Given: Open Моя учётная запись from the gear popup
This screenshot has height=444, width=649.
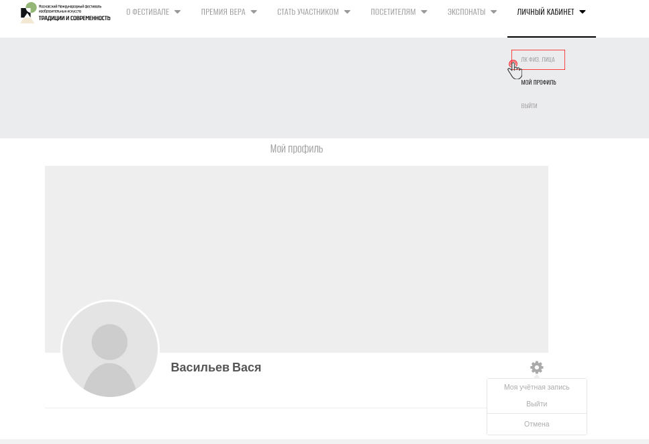Looking at the screenshot, I should pos(536,387).
